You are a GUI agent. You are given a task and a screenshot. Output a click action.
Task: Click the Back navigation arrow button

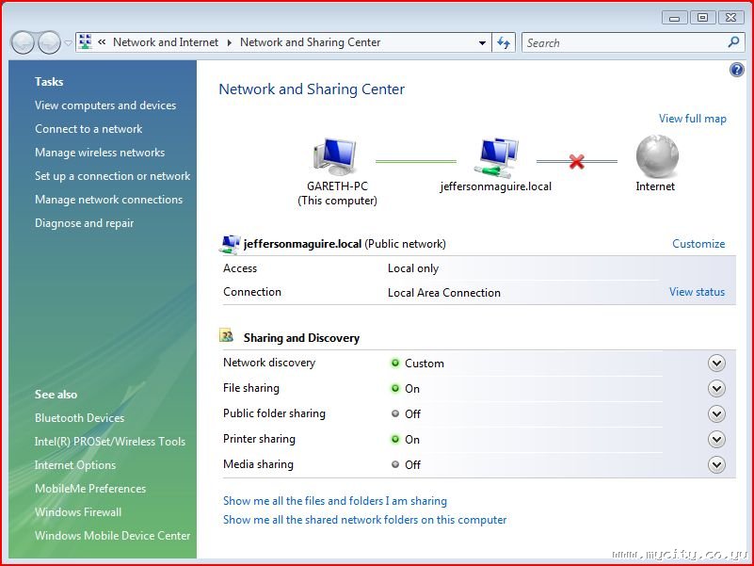(23, 42)
